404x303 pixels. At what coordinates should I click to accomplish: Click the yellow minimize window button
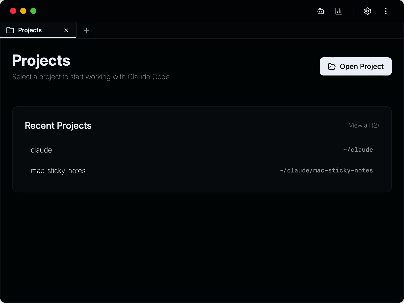(23, 11)
